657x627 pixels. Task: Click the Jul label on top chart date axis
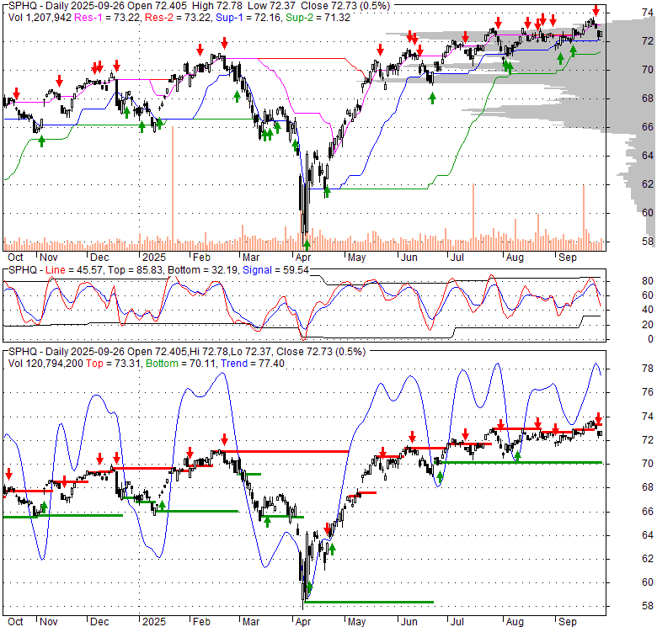coord(457,258)
